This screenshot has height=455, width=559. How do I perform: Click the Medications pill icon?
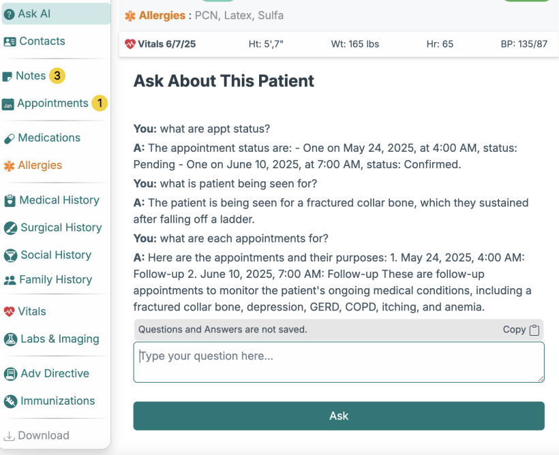click(x=10, y=138)
